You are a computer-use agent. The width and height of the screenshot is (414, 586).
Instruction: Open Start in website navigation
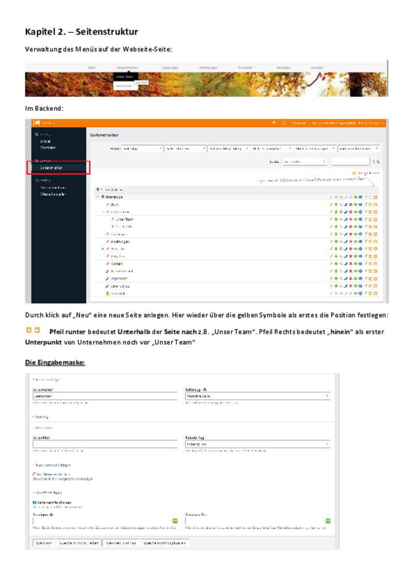pyautogui.click(x=92, y=68)
